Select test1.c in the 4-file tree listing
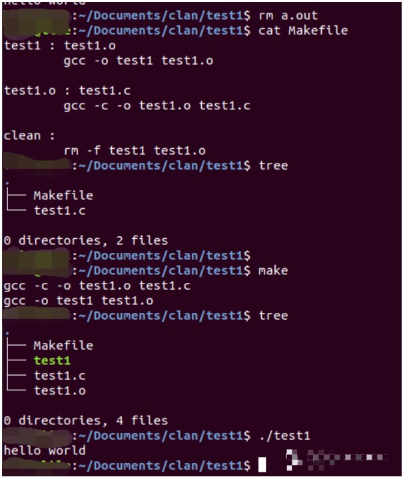Screen dimensions: 403x479 click(59, 376)
